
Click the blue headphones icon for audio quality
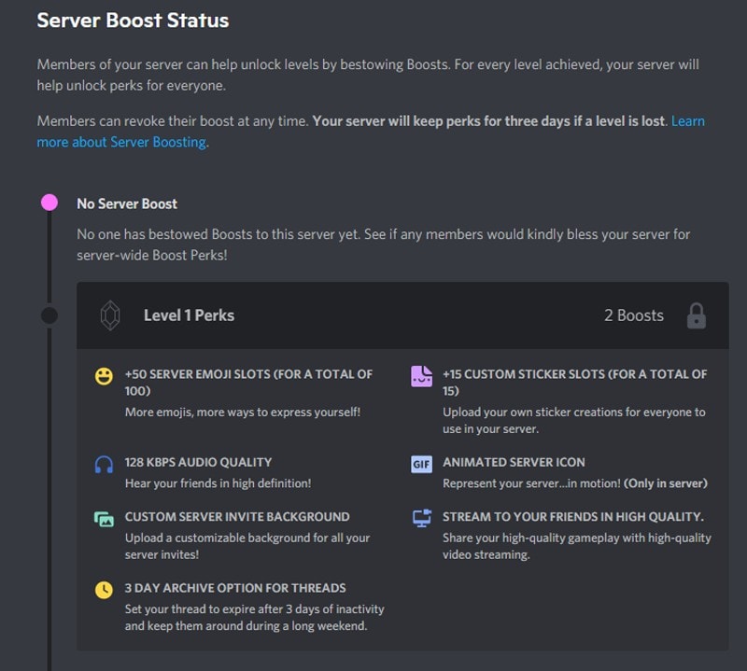click(104, 464)
